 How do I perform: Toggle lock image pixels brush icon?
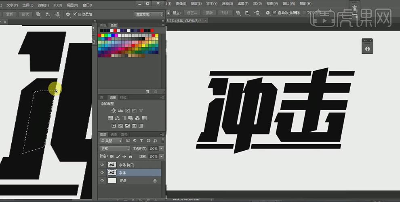point(118,156)
